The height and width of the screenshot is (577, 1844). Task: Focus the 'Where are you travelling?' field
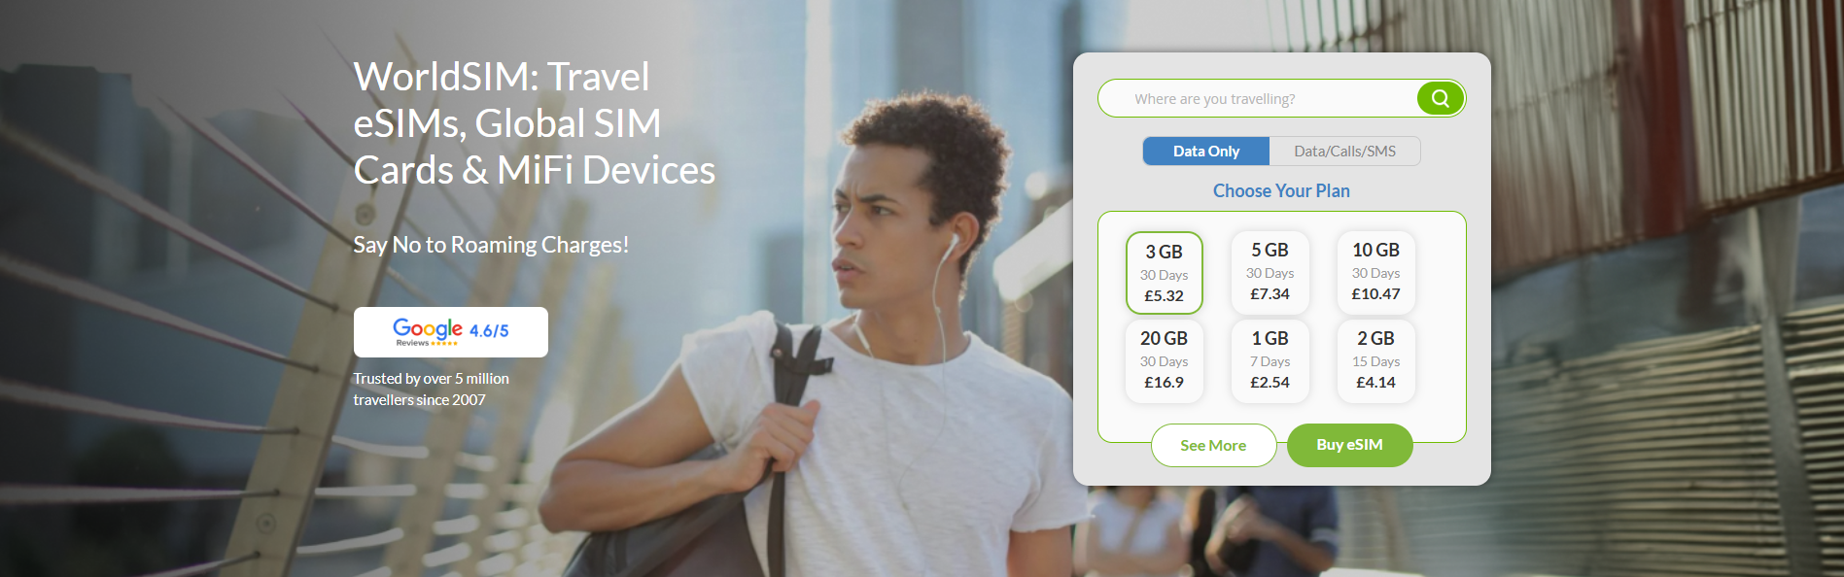tap(1259, 98)
